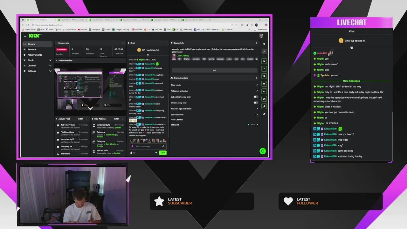Click the gambling tag in Stream Info
This screenshot has height=229, width=407.
point(196,59)
